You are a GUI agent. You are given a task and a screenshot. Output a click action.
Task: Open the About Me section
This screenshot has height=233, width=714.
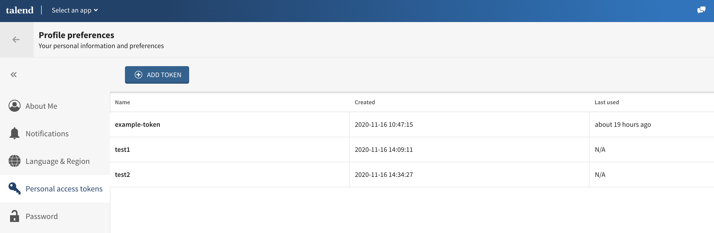(x=41, y=106)
